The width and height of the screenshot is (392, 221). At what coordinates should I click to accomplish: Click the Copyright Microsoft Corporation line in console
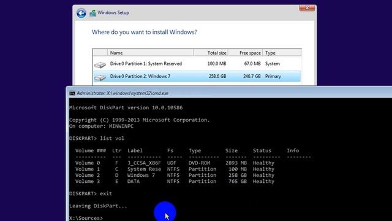coord(140,120)
